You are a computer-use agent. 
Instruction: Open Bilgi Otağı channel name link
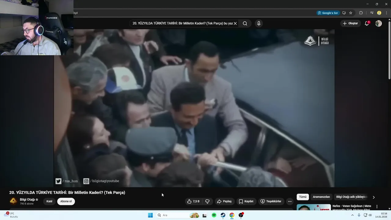27,200
